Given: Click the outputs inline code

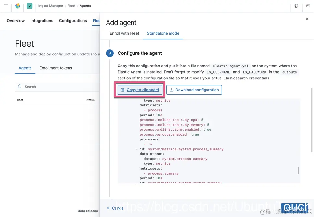Looking at the screenshot, I should coord(290,72).
